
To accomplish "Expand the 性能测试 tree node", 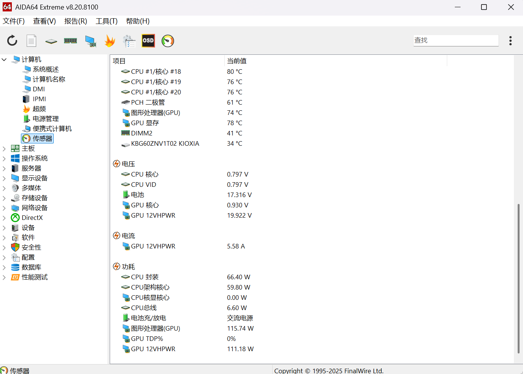I will coord(4,277).
